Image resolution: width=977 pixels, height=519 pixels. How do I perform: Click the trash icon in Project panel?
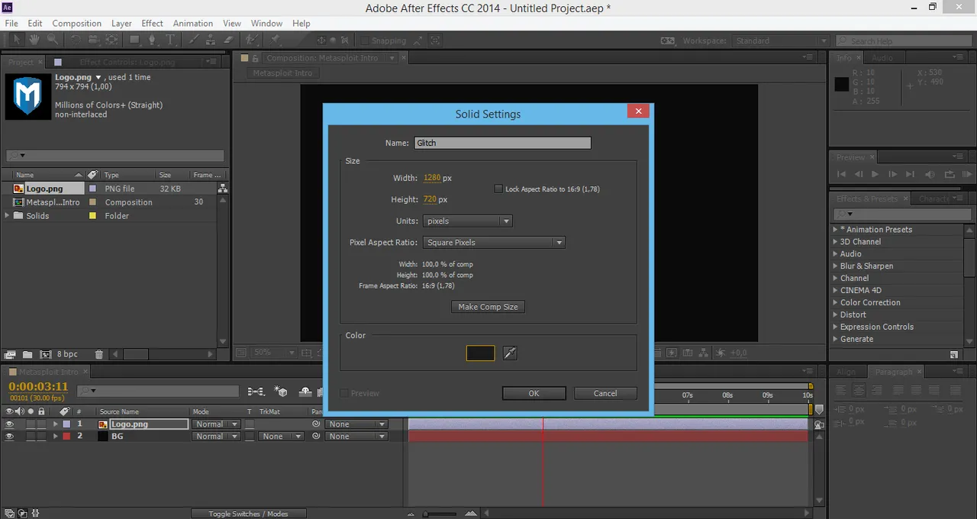coord(98,354)
